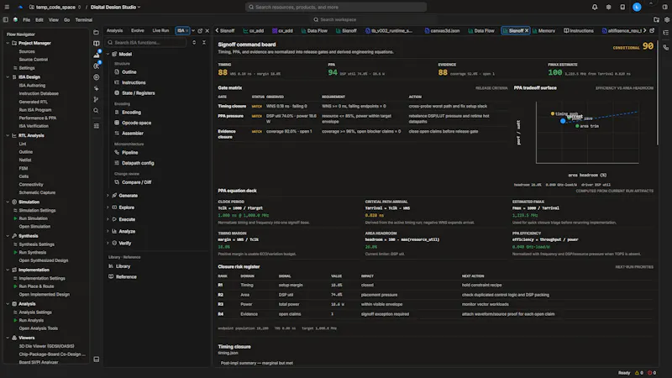Click the errors count in status bar
Screen dimensions: 672x378
coord(652,373)
